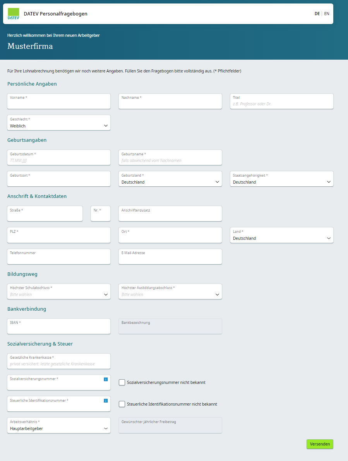Select the Geburtsname field
The width and height of the screenshot is (348, 461).
(x=170, y=158)
